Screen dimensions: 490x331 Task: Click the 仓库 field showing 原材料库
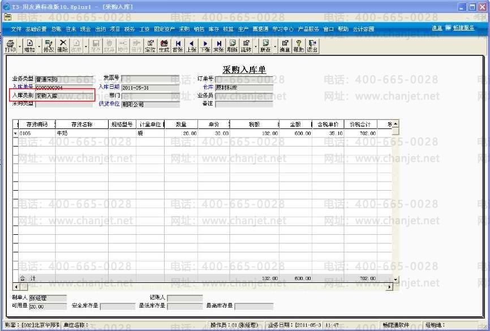point(244,88)
